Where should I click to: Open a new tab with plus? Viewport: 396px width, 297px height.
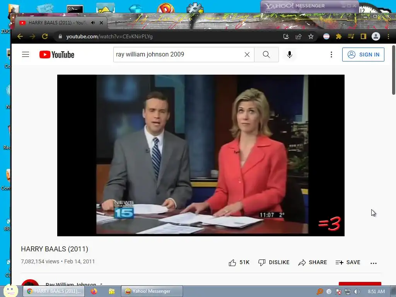[116, 23]
